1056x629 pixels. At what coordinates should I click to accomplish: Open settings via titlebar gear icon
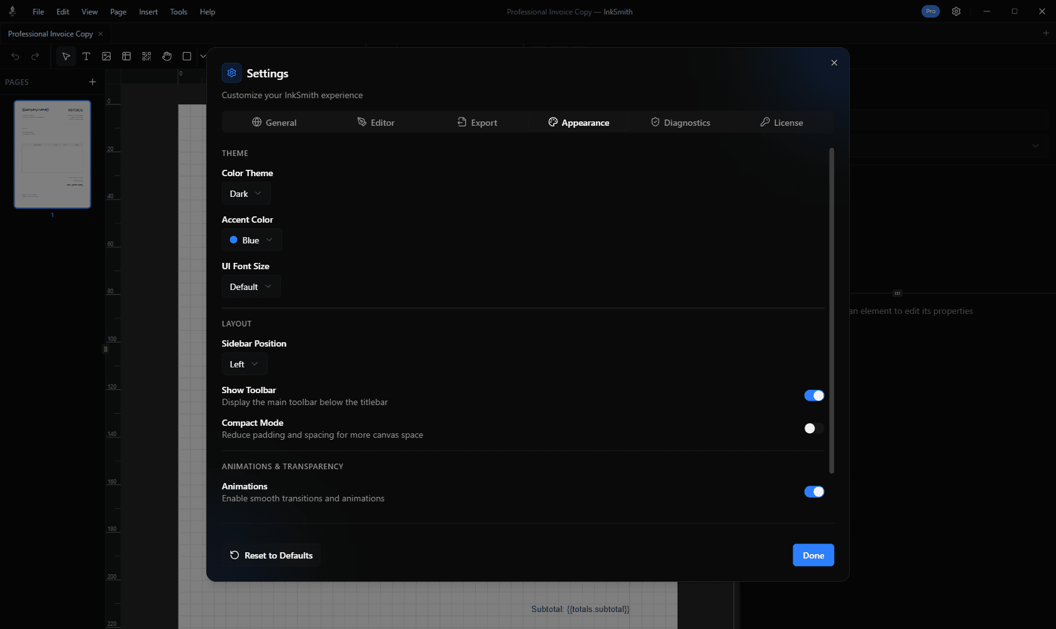[956, 11]
